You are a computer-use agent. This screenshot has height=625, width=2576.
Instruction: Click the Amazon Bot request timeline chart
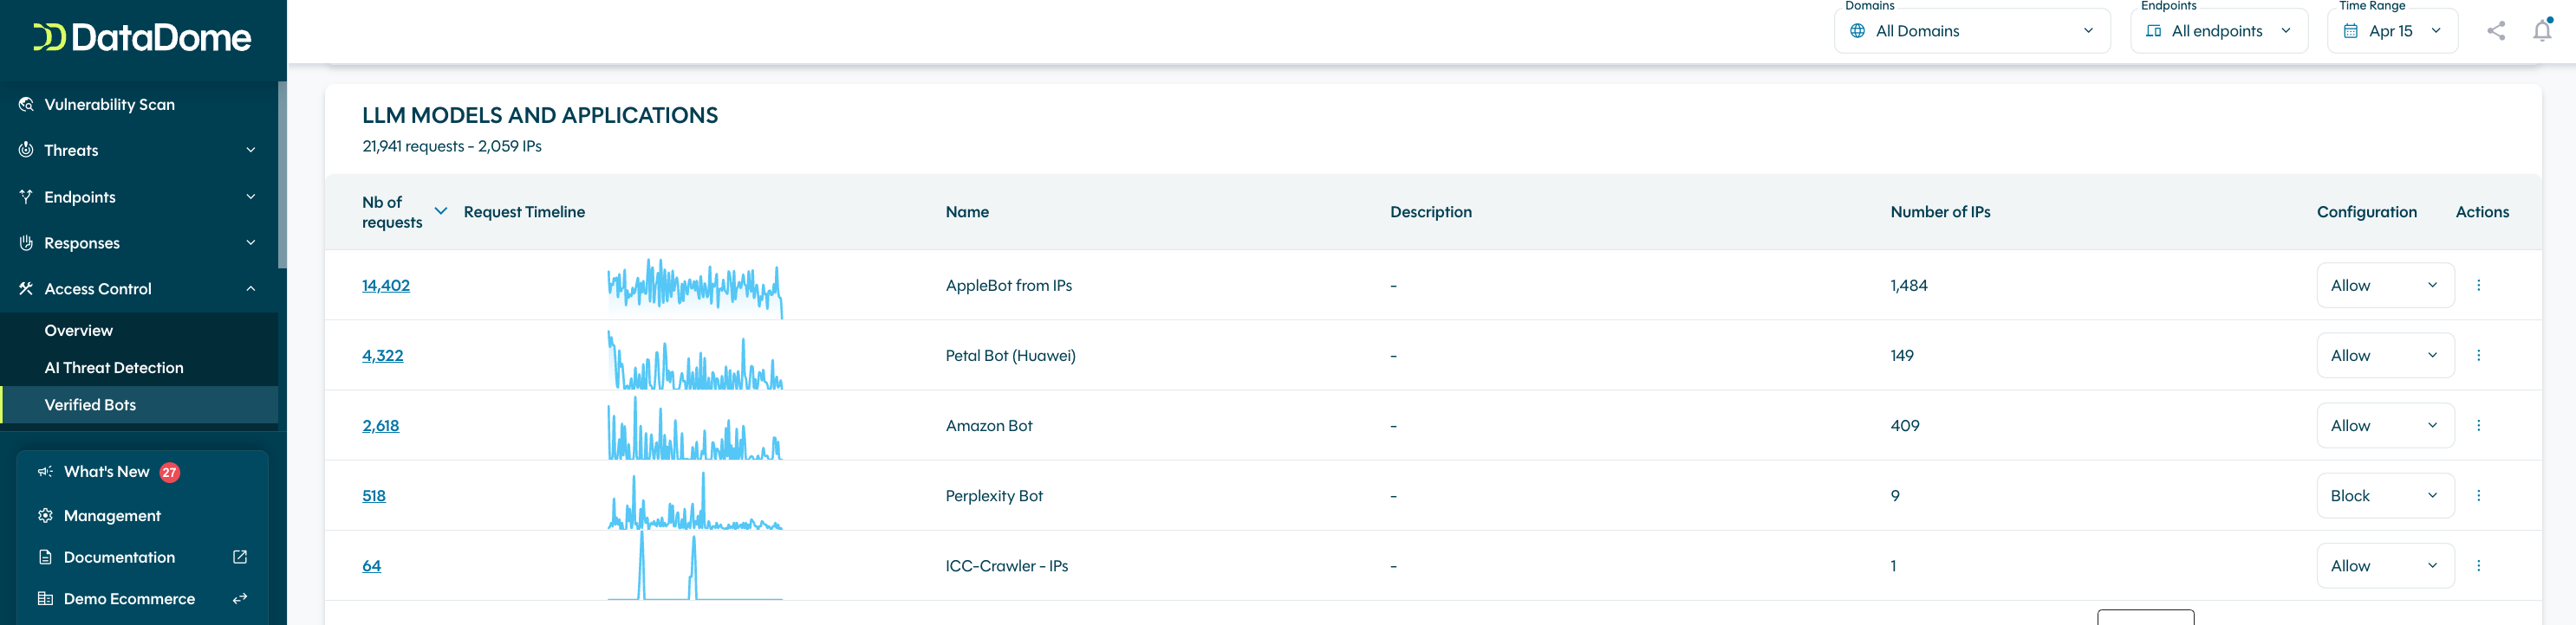click(x=695, y=429)
